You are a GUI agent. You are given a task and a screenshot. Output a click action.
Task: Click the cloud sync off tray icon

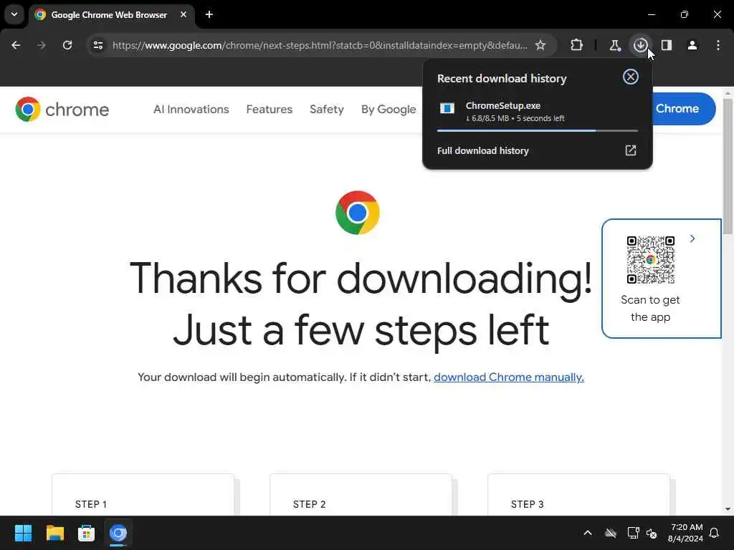click(x=611, y=533)
